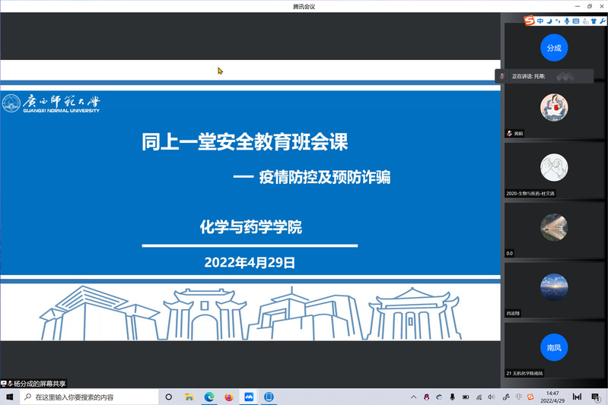This screenshot has height=405, width=608.
Task: Click the Windows Start button
Action: (10, 397)
